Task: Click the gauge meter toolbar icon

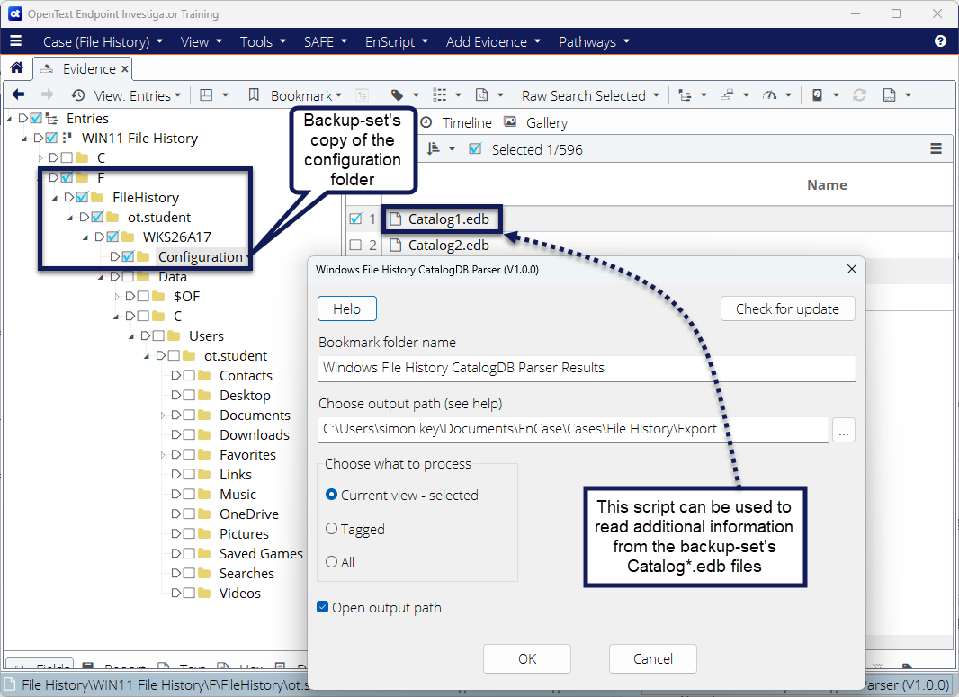Action: 769,94
